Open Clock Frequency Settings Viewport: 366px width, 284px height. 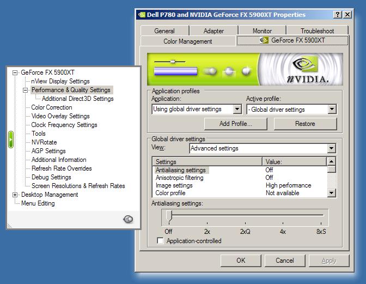tap(64, 125)
